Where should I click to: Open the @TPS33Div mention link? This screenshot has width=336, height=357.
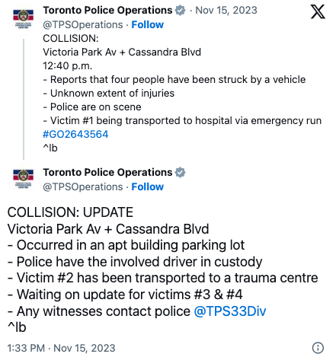(x=230, y=311)
